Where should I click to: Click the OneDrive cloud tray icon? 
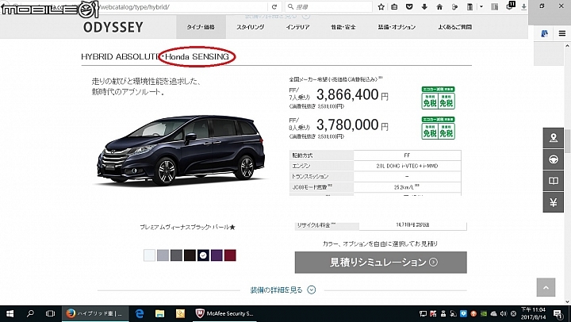(x=493, y=313)
